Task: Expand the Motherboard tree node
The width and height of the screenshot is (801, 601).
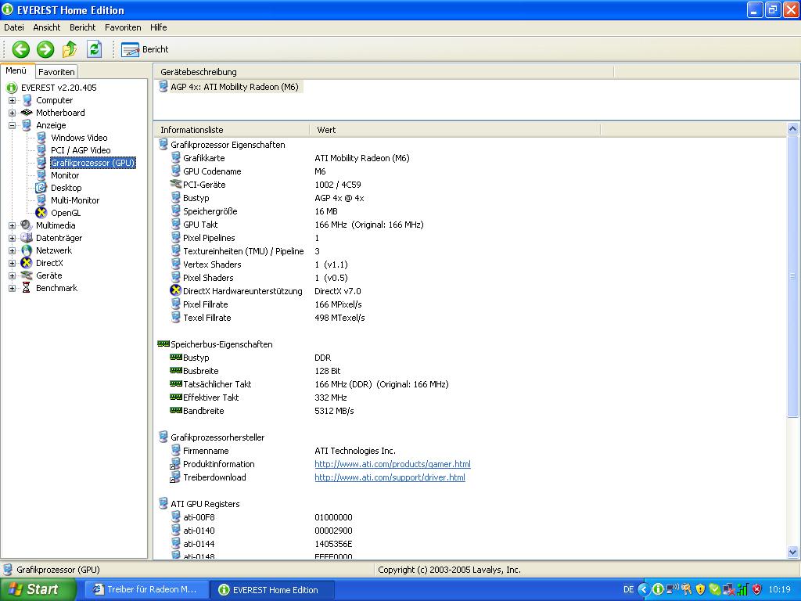Action: click(x=12, y=113)
